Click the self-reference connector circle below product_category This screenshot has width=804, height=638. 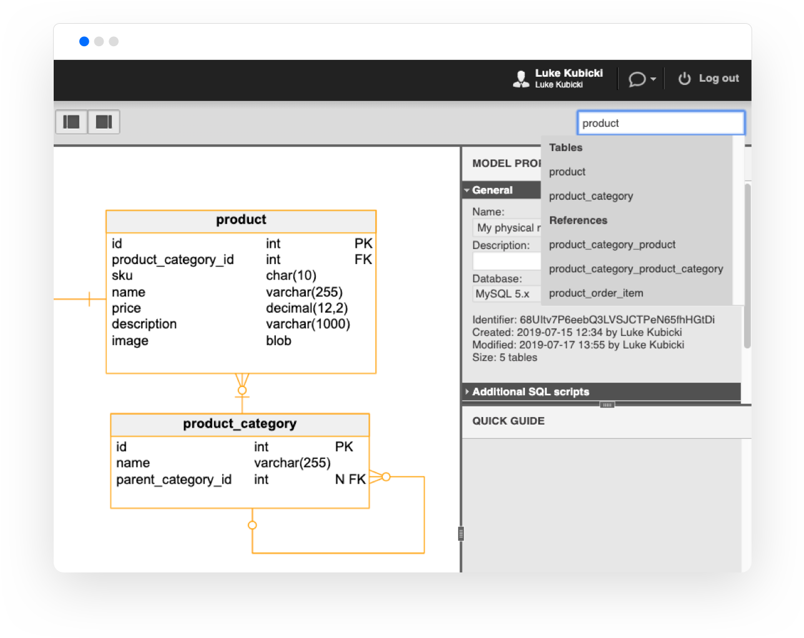[252, 526]
